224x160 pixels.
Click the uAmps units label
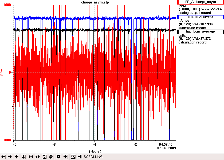click(x=184, y=21)
